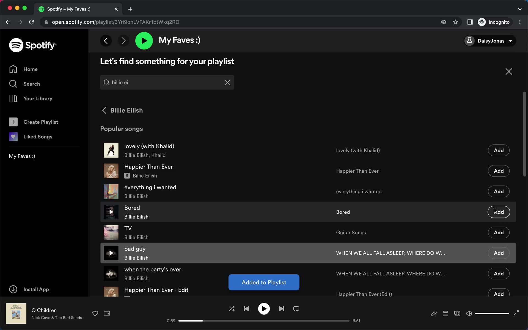Click the heart/like icon for current song
Screen dimensions: 528x330
(x=95, y=313)
